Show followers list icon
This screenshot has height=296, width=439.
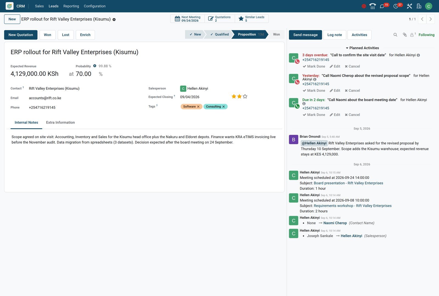coord(413,35)
